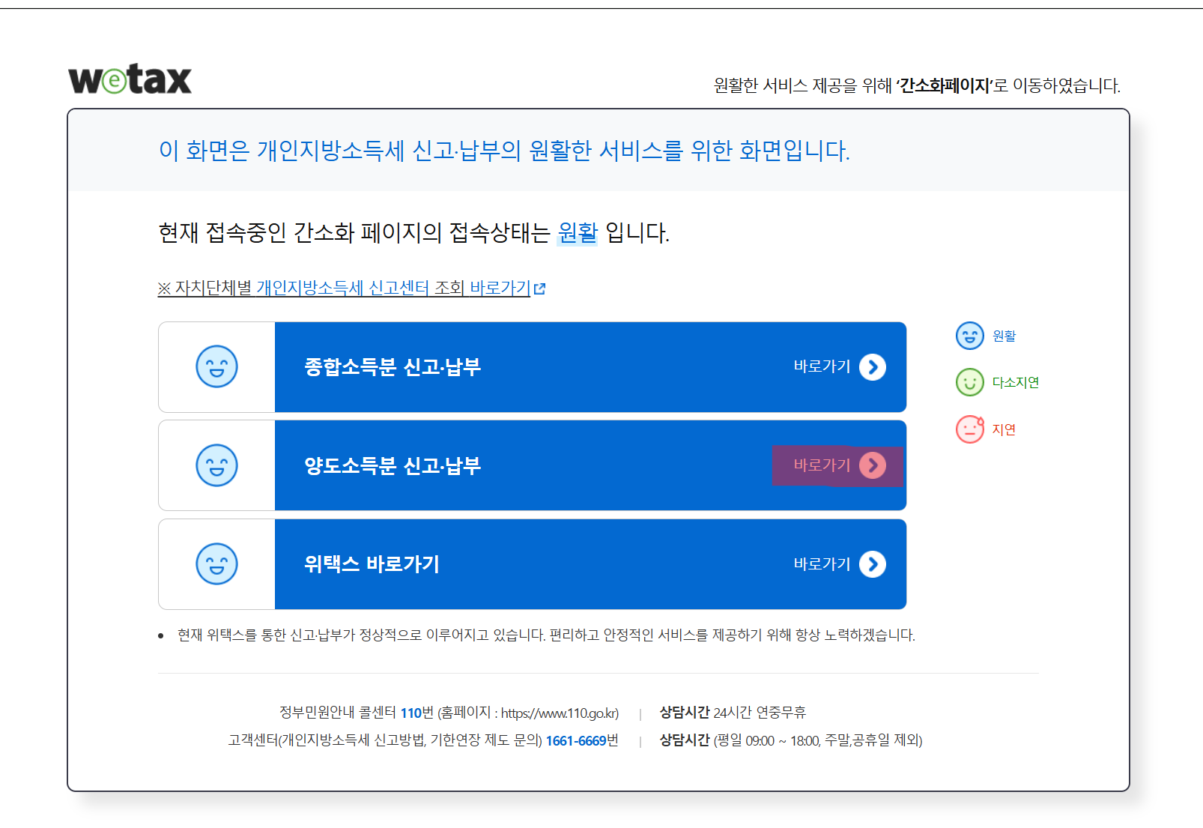Click the blue smiley beside 양도소득분 신고·납부
1203x828 pixels.
216,465
